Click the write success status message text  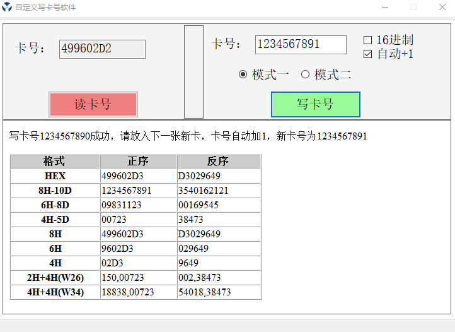188,136
